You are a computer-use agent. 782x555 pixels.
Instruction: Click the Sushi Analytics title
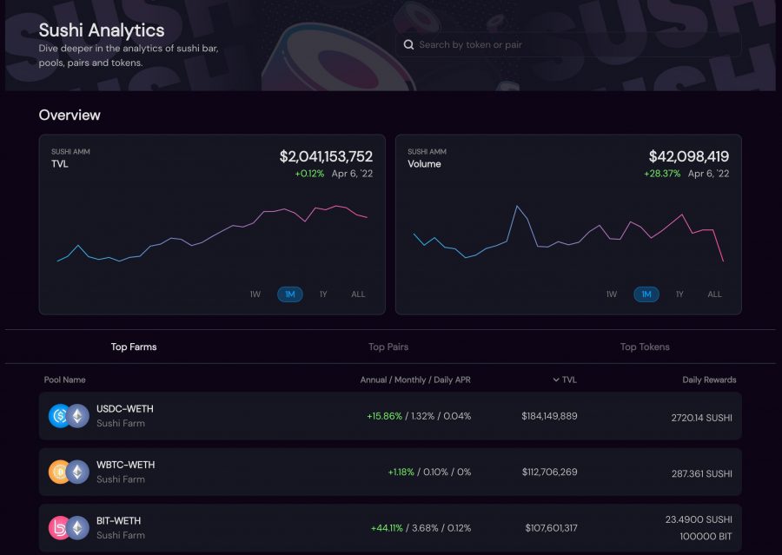pyautogui.click(x=102, y=30)
